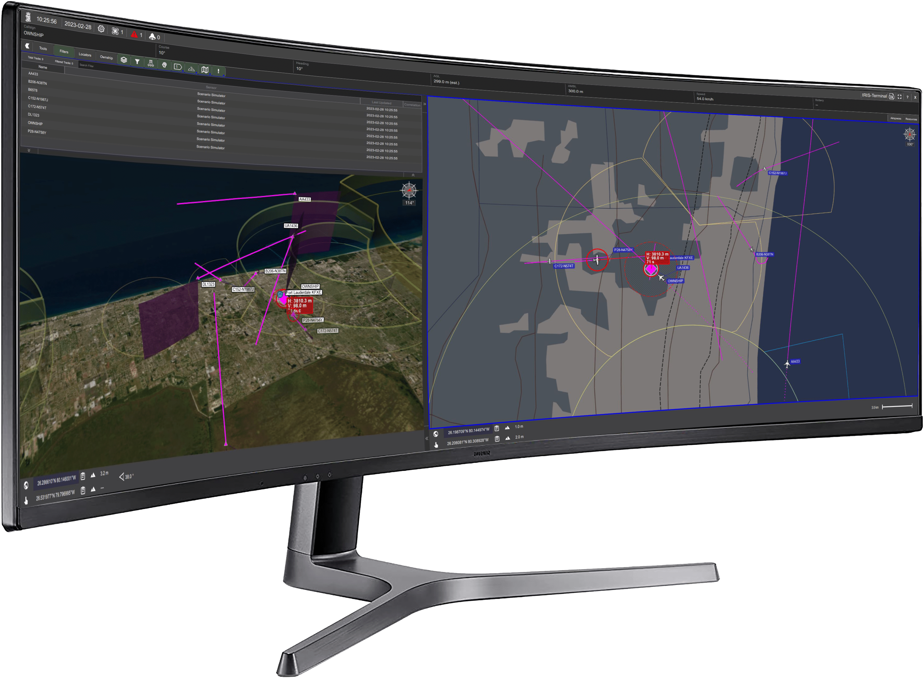Sort by the Sensor column header

211,88
